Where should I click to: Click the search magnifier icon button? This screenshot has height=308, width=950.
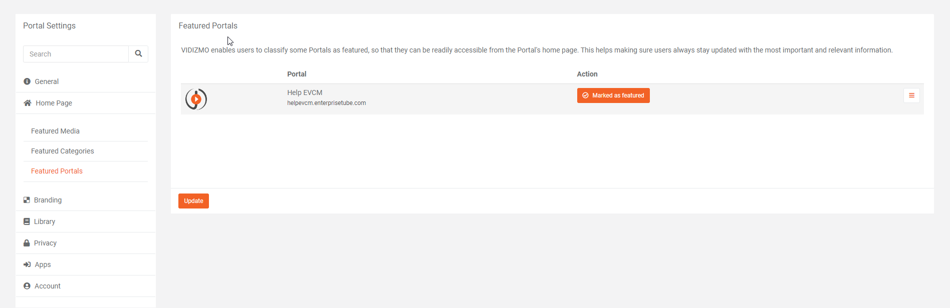(138, 54)
